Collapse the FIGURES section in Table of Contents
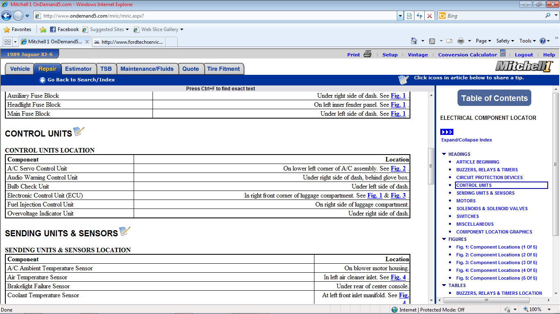560x314 pixels. point(444,239)
